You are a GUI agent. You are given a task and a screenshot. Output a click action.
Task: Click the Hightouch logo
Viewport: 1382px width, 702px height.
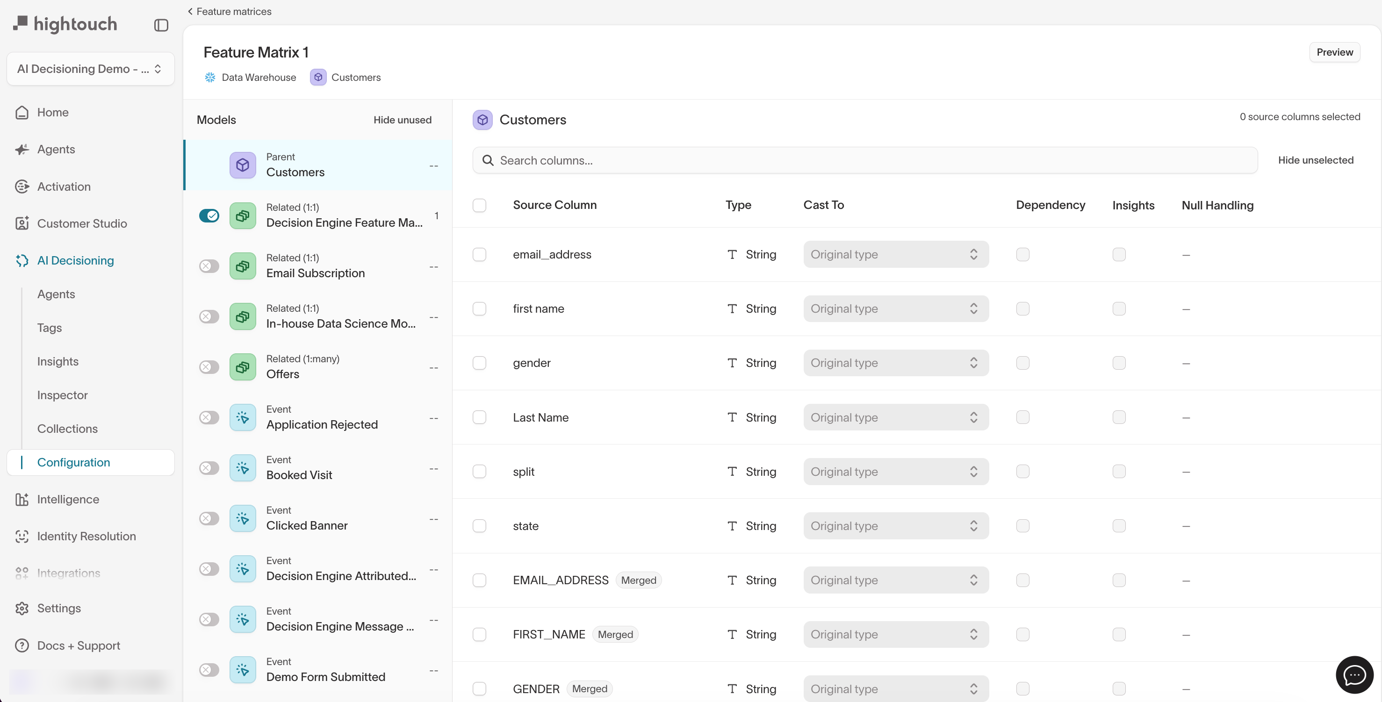tap(65, 23)
